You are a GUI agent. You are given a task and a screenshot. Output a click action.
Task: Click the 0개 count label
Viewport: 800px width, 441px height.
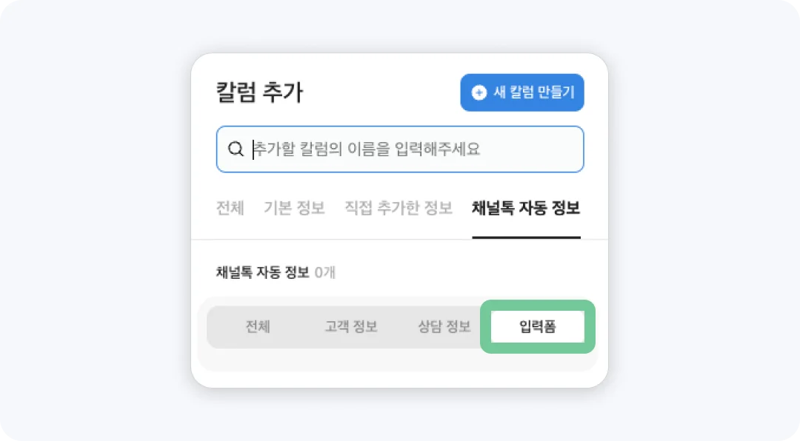pyautogui.click(x=325, y=272)
